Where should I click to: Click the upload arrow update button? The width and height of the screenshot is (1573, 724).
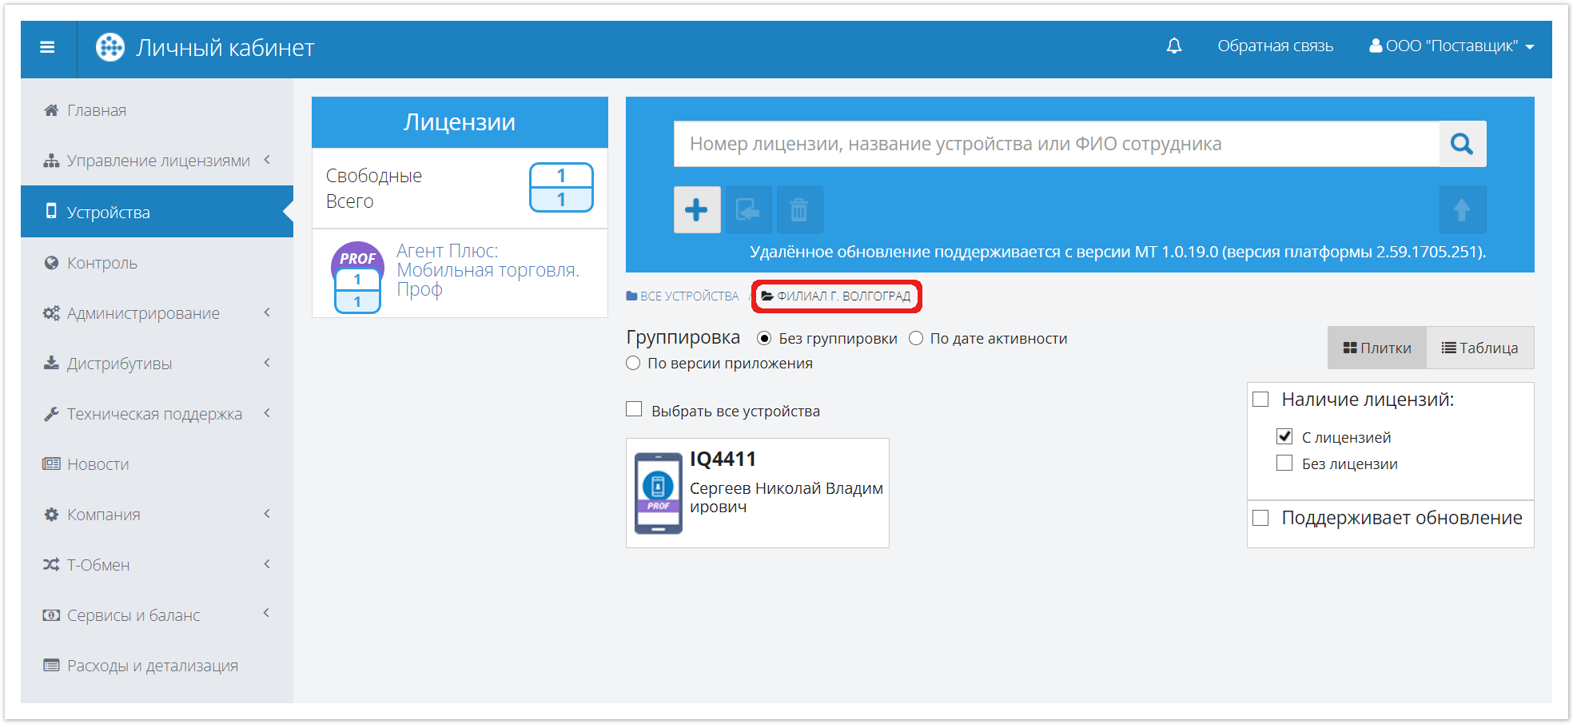coord(1462,210)
